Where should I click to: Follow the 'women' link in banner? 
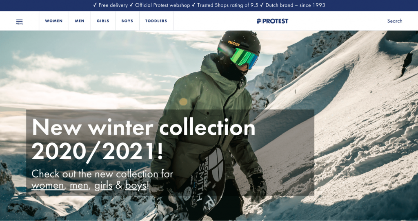pos(47,185)
